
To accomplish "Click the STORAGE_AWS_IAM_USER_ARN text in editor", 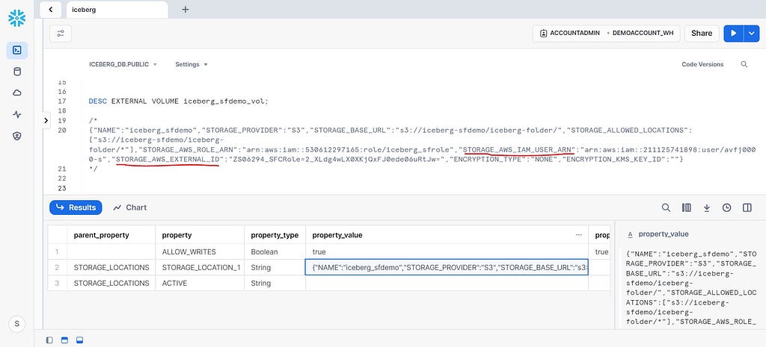I will point(518,149).
